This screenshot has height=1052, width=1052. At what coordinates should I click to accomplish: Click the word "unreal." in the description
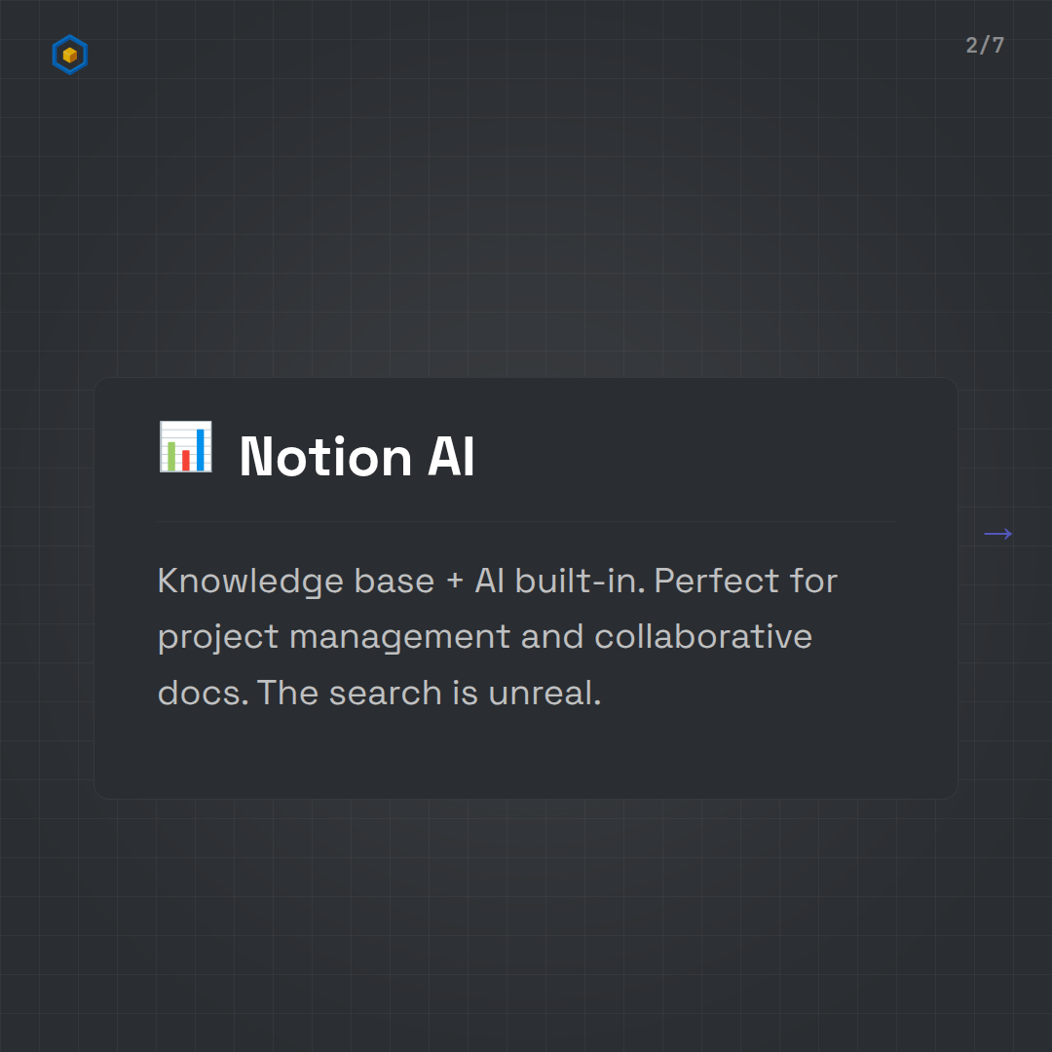click(x=545, y=693)
